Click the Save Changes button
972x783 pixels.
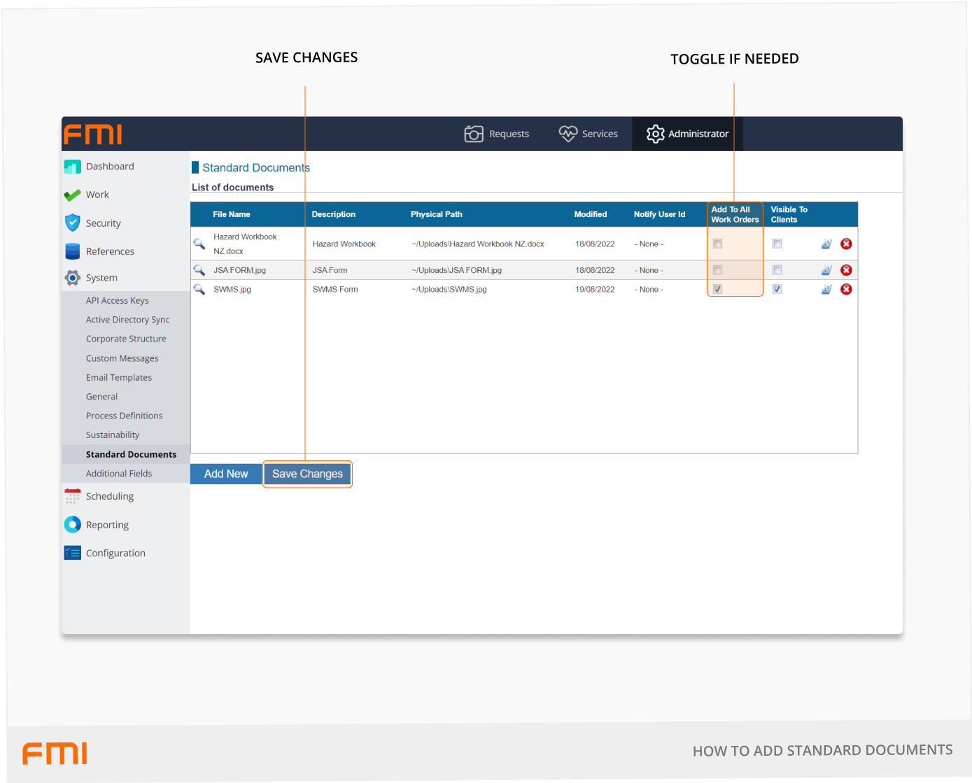coord(307,474)
